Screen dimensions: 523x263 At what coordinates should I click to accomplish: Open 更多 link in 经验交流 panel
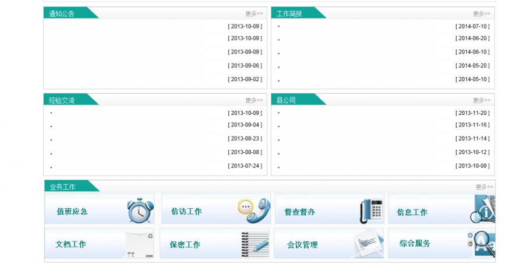tap(254, 100)
